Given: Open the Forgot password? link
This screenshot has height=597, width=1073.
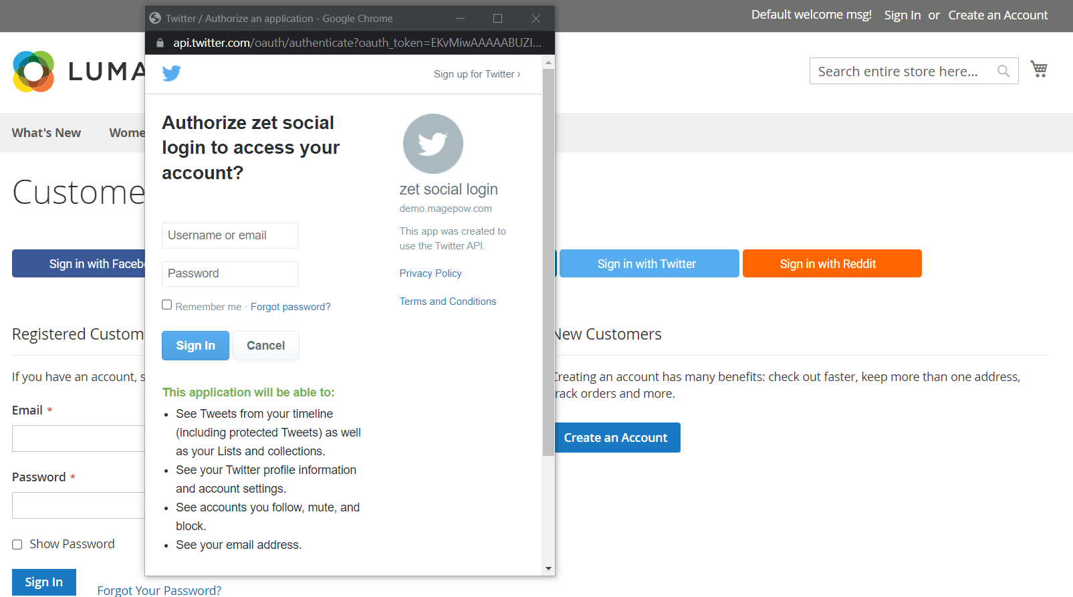Looking at the screenshot, I should (290, 307).
